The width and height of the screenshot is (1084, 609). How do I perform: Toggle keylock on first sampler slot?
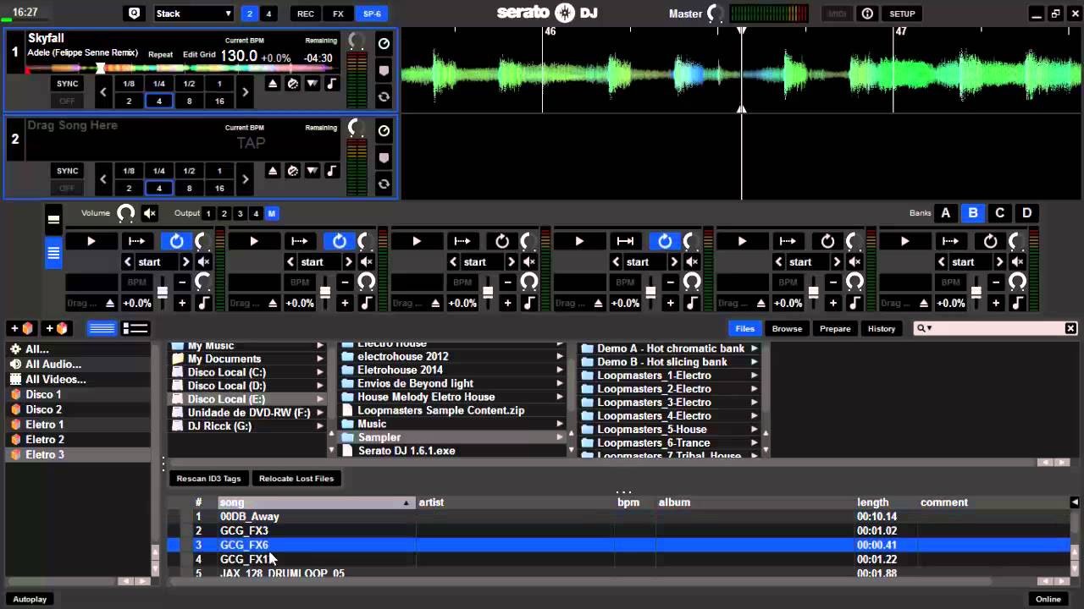pyautogui.click(x=203, y=303)
